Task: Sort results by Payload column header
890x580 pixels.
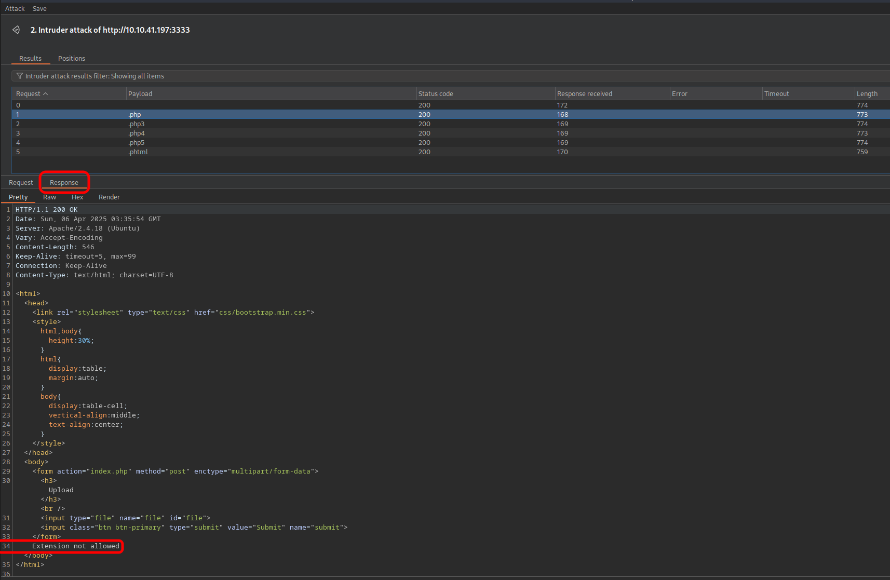Action: [271, 94]
